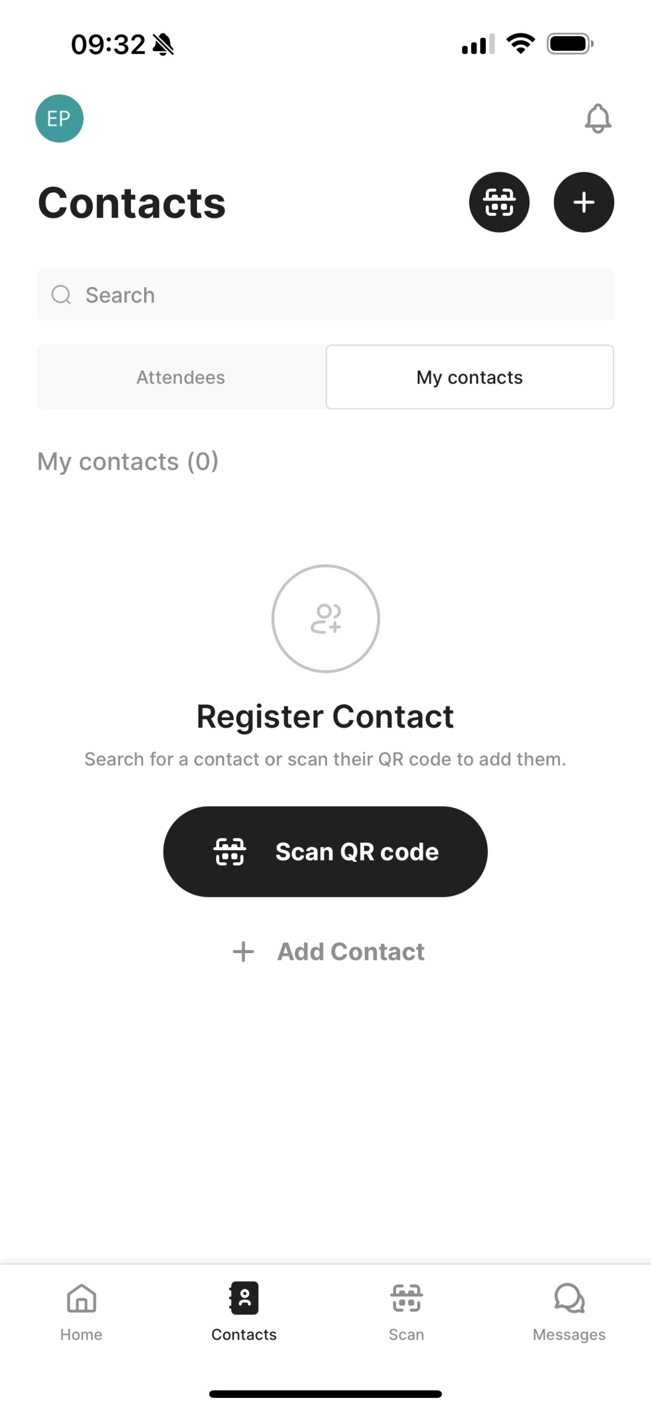Click the Search input field

click(325, 294)
